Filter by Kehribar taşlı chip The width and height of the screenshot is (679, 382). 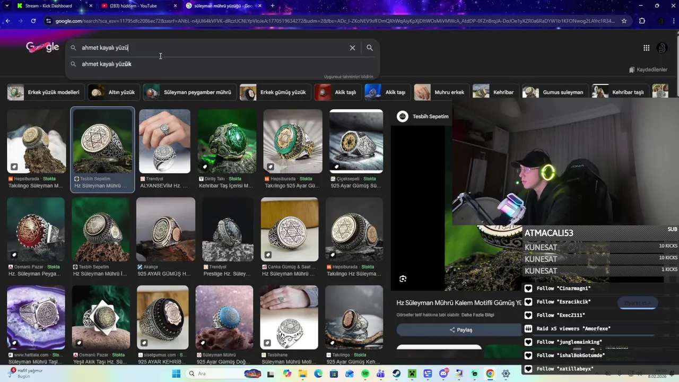tap(620, 92)
